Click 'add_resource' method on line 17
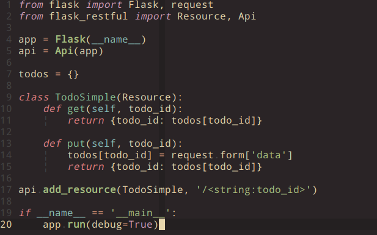Viewport: 377px width, 235px height. [79, 190]
